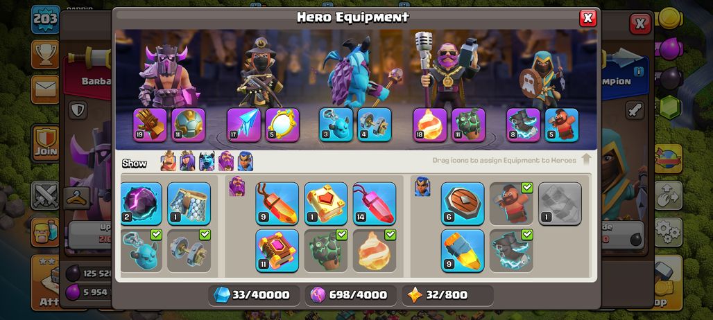Click the upward arrow next to drag hint

click(587, 160)
